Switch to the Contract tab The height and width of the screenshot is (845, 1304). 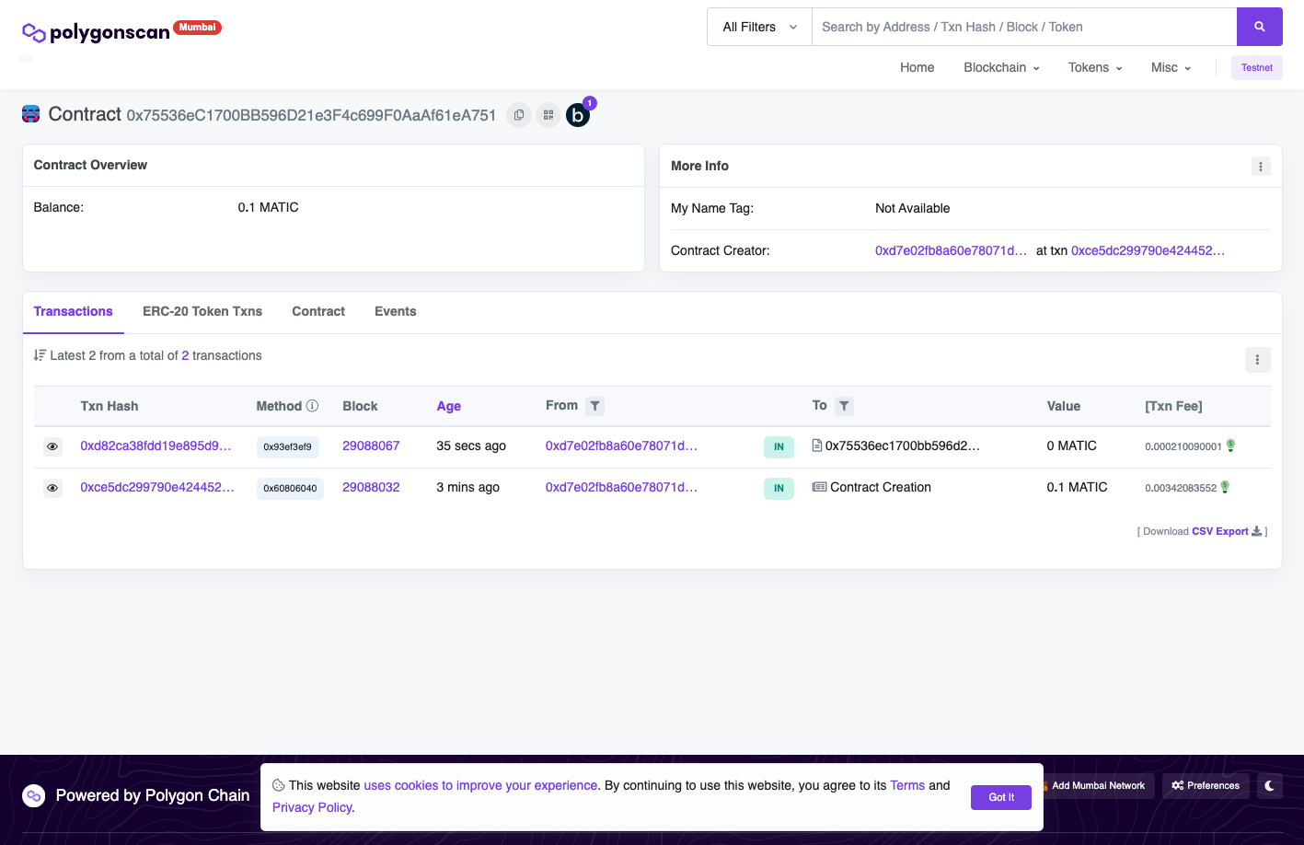pyautogui.click(x=318, y=311)
